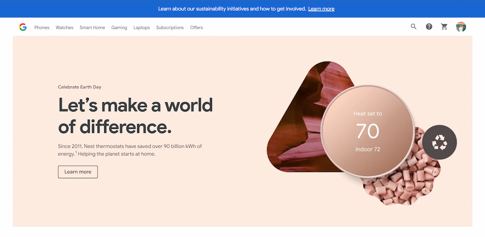Screen dimensions: 485x237
Task: Open the Subscriptions menu
Action: coord(170,28)
